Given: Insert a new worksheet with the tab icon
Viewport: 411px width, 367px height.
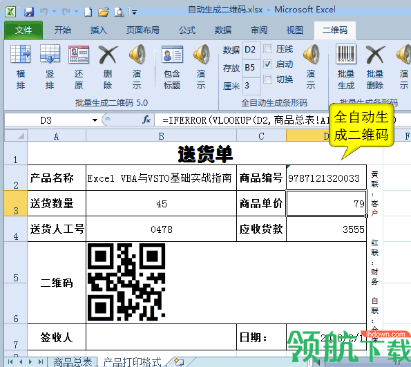Looking at the screenshot, I should click(x=180, y=362).
